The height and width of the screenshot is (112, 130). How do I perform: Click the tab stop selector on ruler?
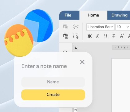tap(76, 48)
